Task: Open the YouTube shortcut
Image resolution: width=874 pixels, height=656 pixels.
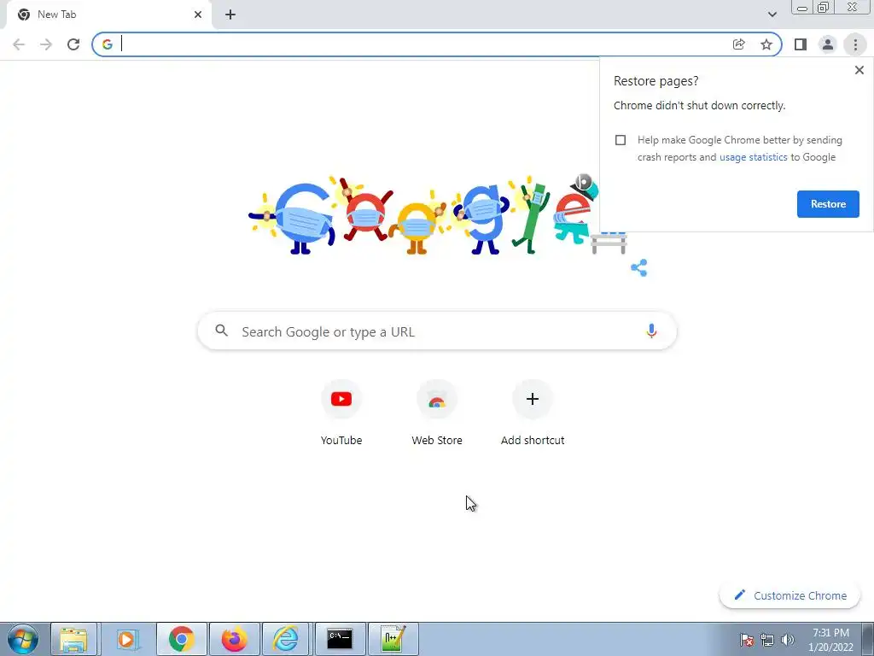Action: point(341,413)
